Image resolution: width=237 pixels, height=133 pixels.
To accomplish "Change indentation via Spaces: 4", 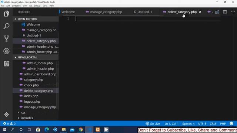I will click(188, 124).
